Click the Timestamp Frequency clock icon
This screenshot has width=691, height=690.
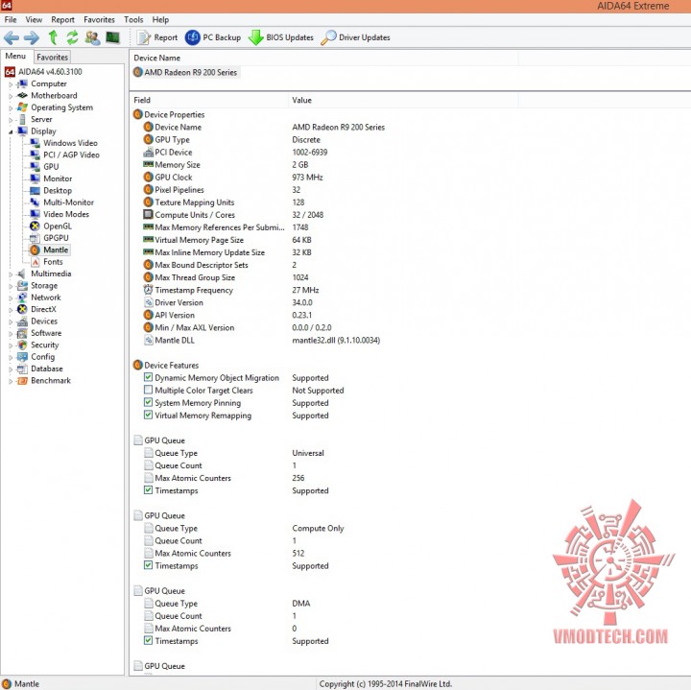click(149, 290)
